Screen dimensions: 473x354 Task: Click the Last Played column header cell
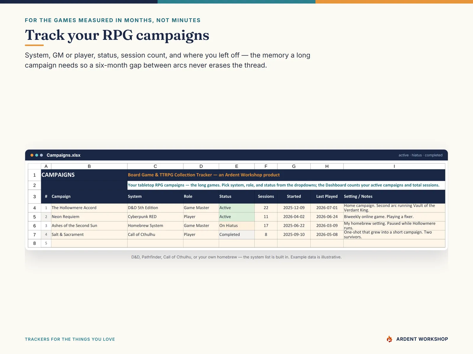(327, 196)
